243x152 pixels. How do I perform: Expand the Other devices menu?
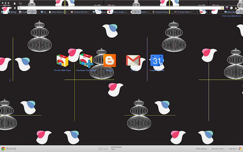202,149
